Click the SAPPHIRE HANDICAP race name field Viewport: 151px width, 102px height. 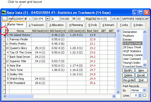(135, 19)
